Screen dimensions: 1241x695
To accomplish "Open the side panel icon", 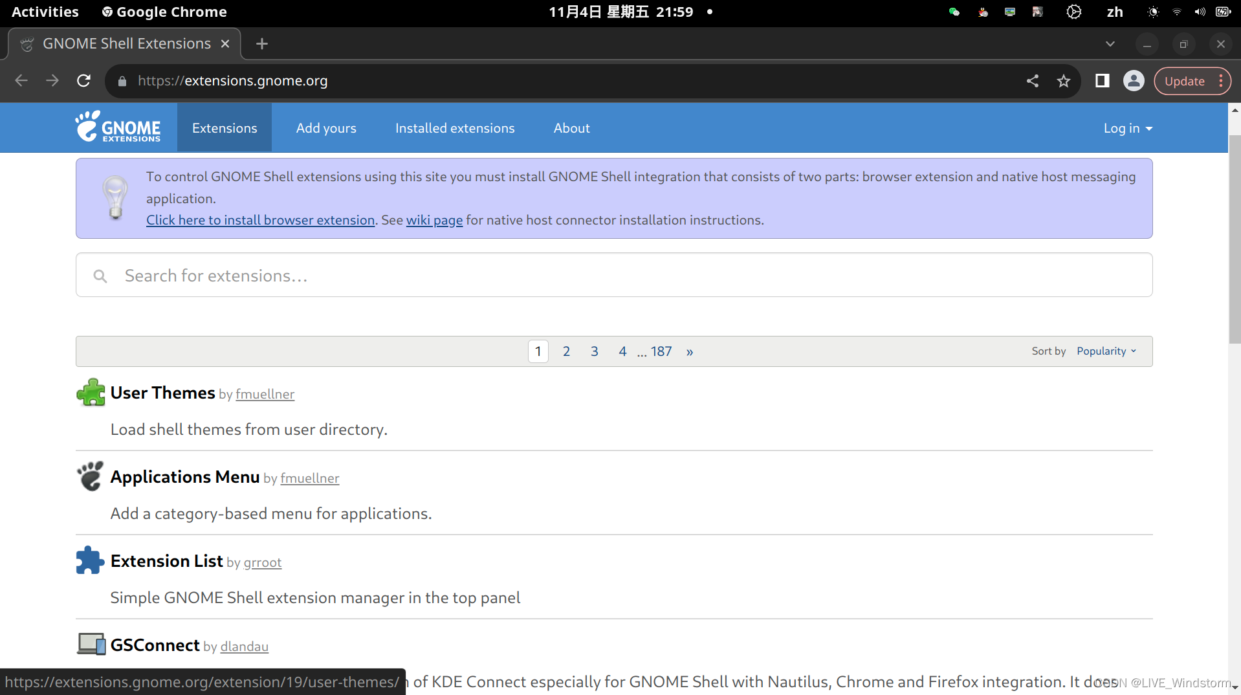I will [1103, 81].
